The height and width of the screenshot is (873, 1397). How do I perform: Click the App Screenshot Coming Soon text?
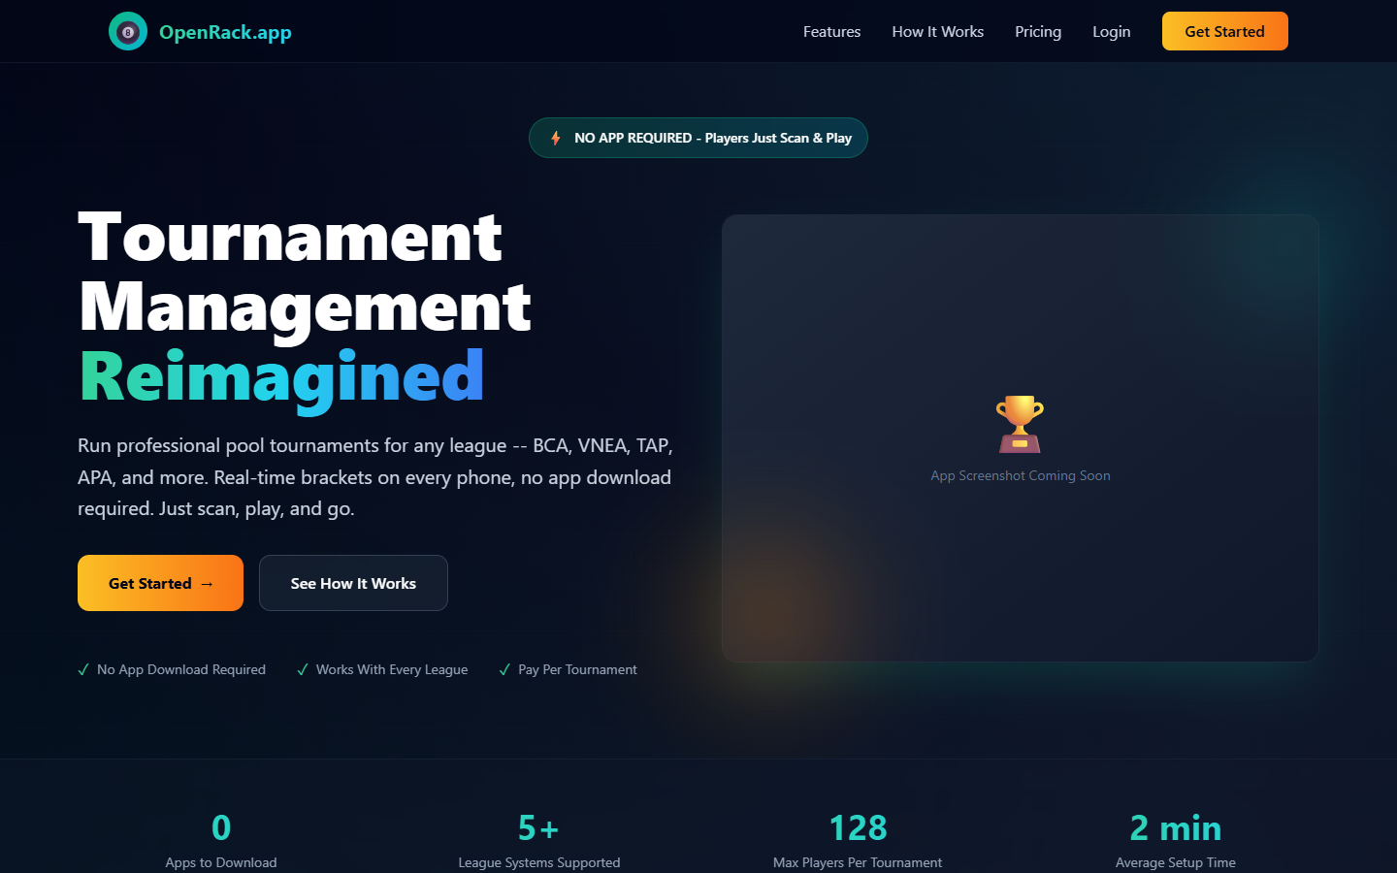[1021, 475]
